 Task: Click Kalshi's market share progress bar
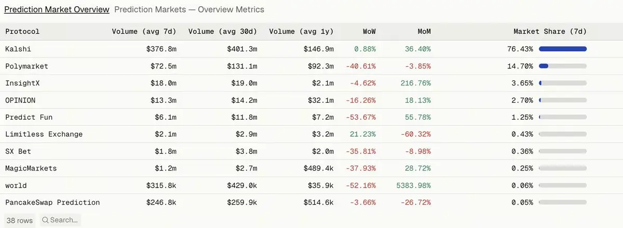coord(563,49)
